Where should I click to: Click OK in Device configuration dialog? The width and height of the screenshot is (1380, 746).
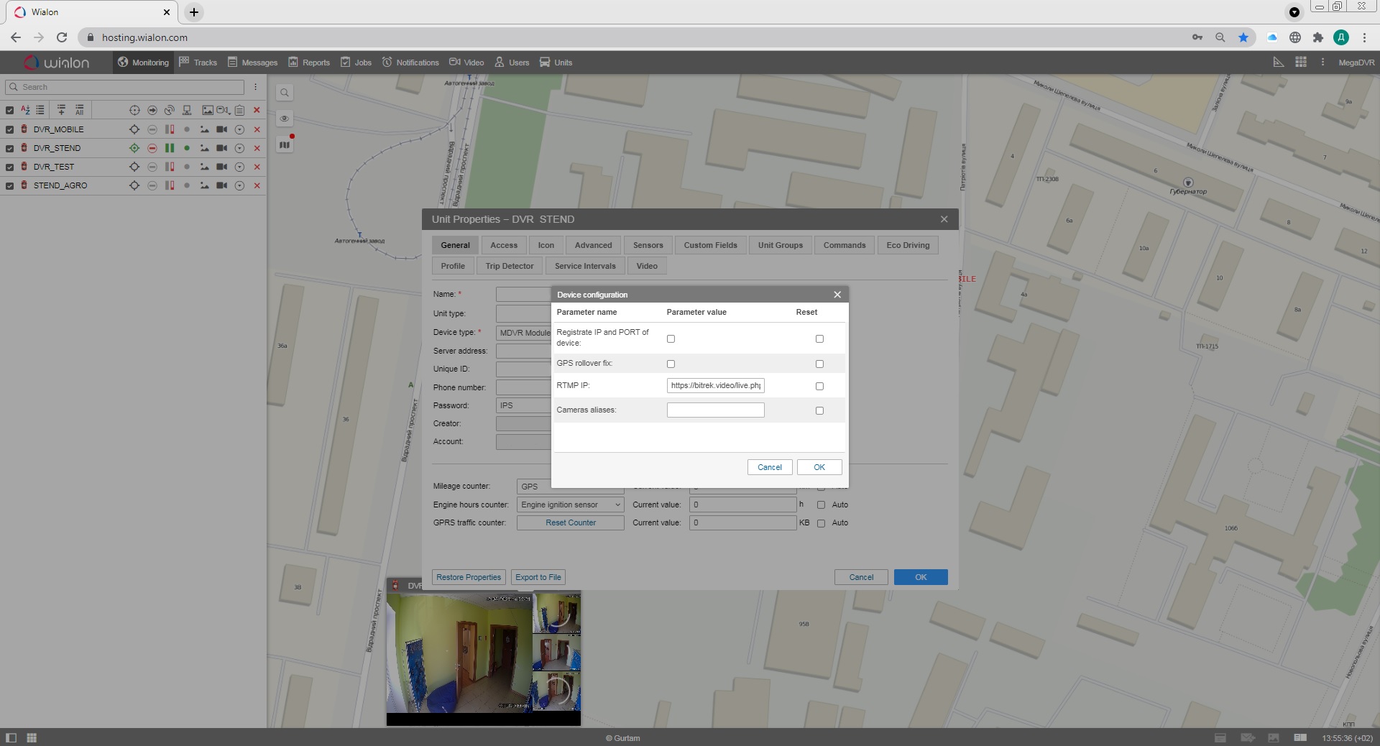coord(819,467)
